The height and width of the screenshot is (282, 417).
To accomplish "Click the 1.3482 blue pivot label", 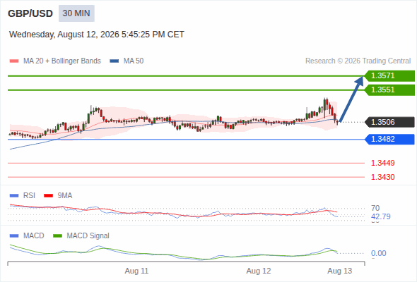I will [x=389, y=140].
